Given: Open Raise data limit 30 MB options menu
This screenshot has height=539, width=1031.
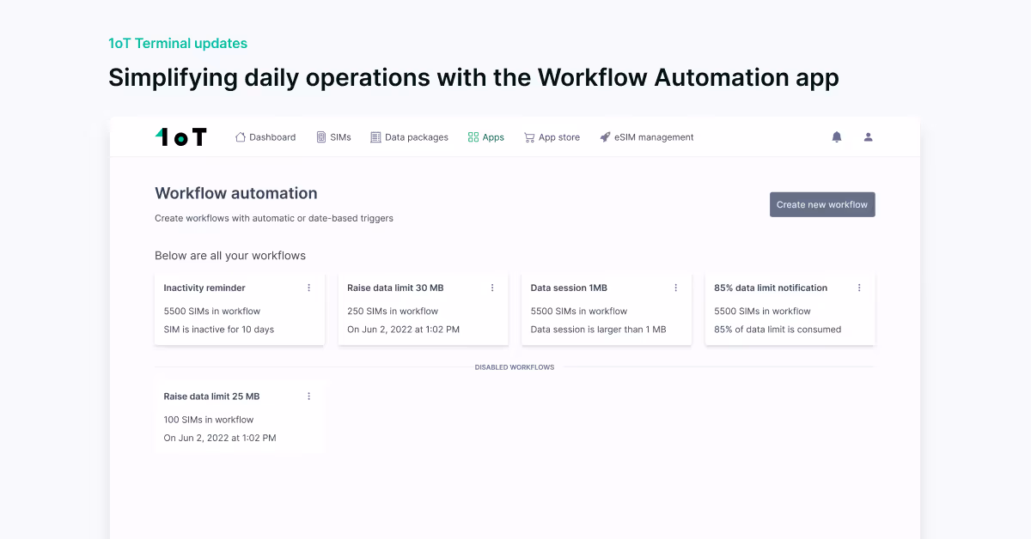Looking at the screenshot, I should tap(492, 288).
